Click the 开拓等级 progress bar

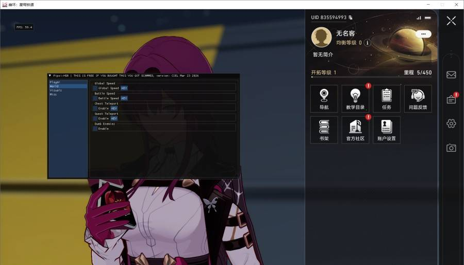click(371, 77)
